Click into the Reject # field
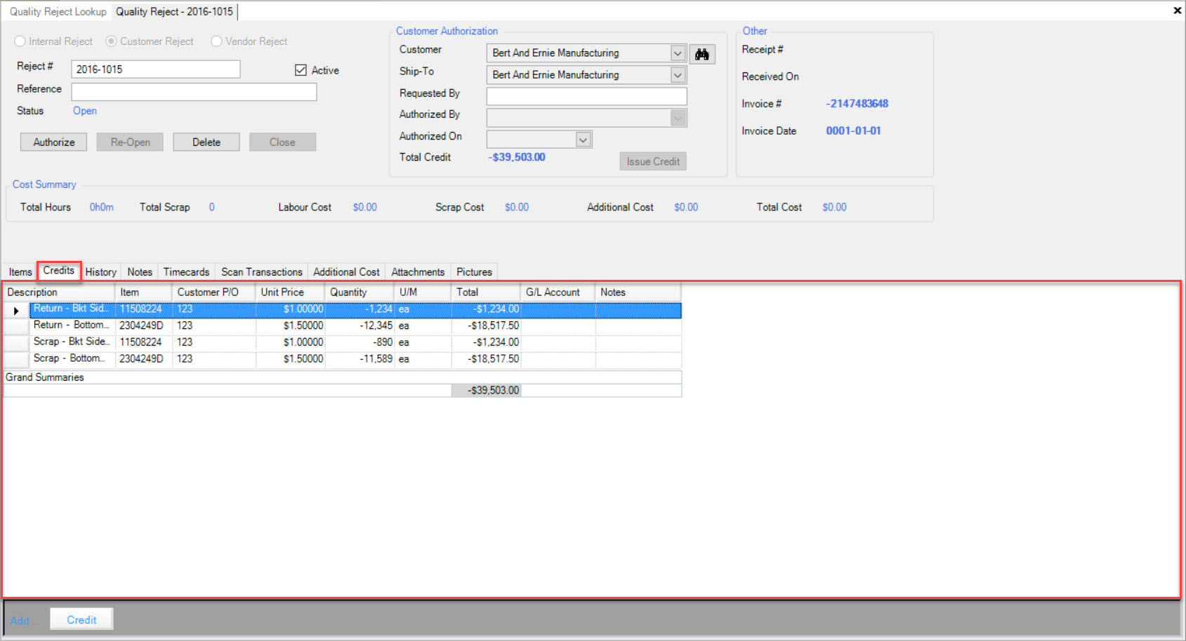1186x641 pixels. [156, 69]
